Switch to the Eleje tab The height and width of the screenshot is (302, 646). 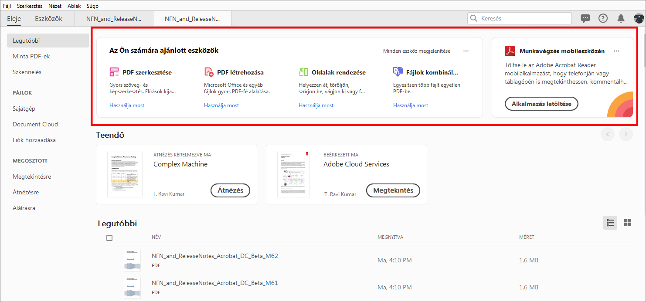point(14,18)
